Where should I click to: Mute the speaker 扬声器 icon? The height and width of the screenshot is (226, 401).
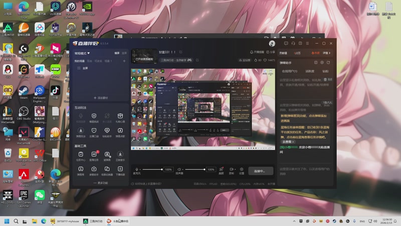pyautogui.click(x=179, y=169)
